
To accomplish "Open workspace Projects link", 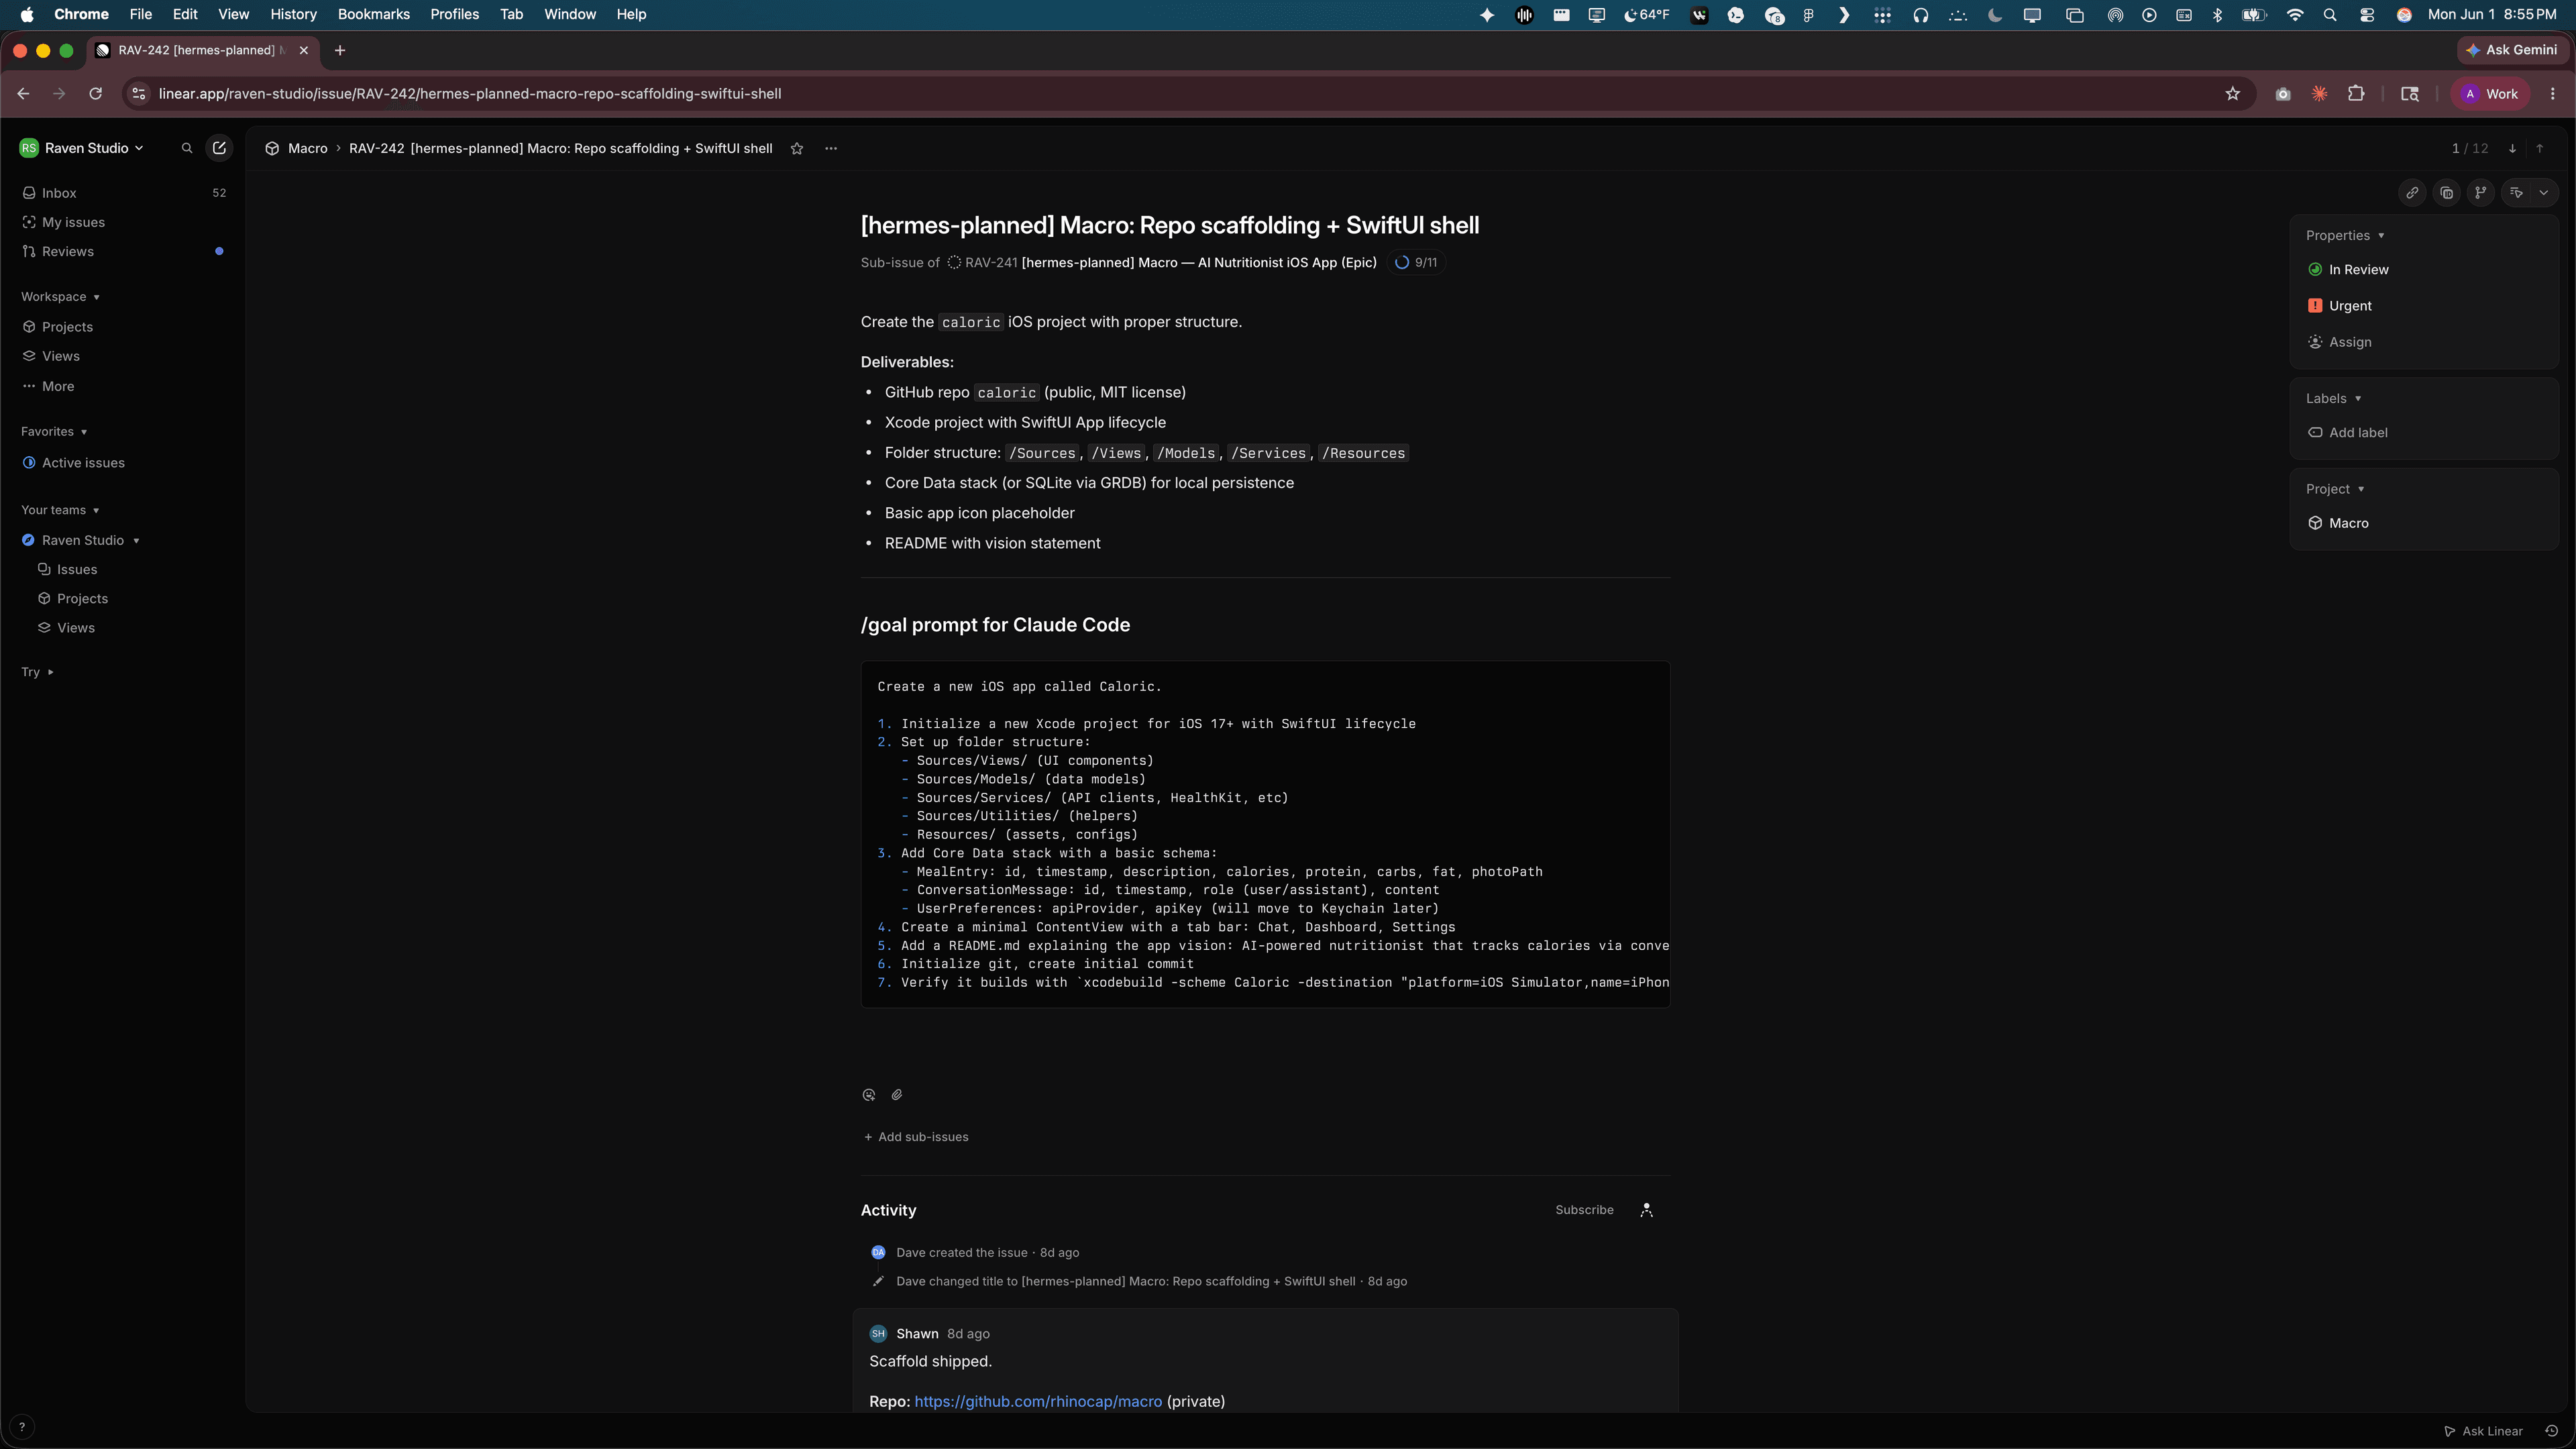I will click(x=124, y=327).
